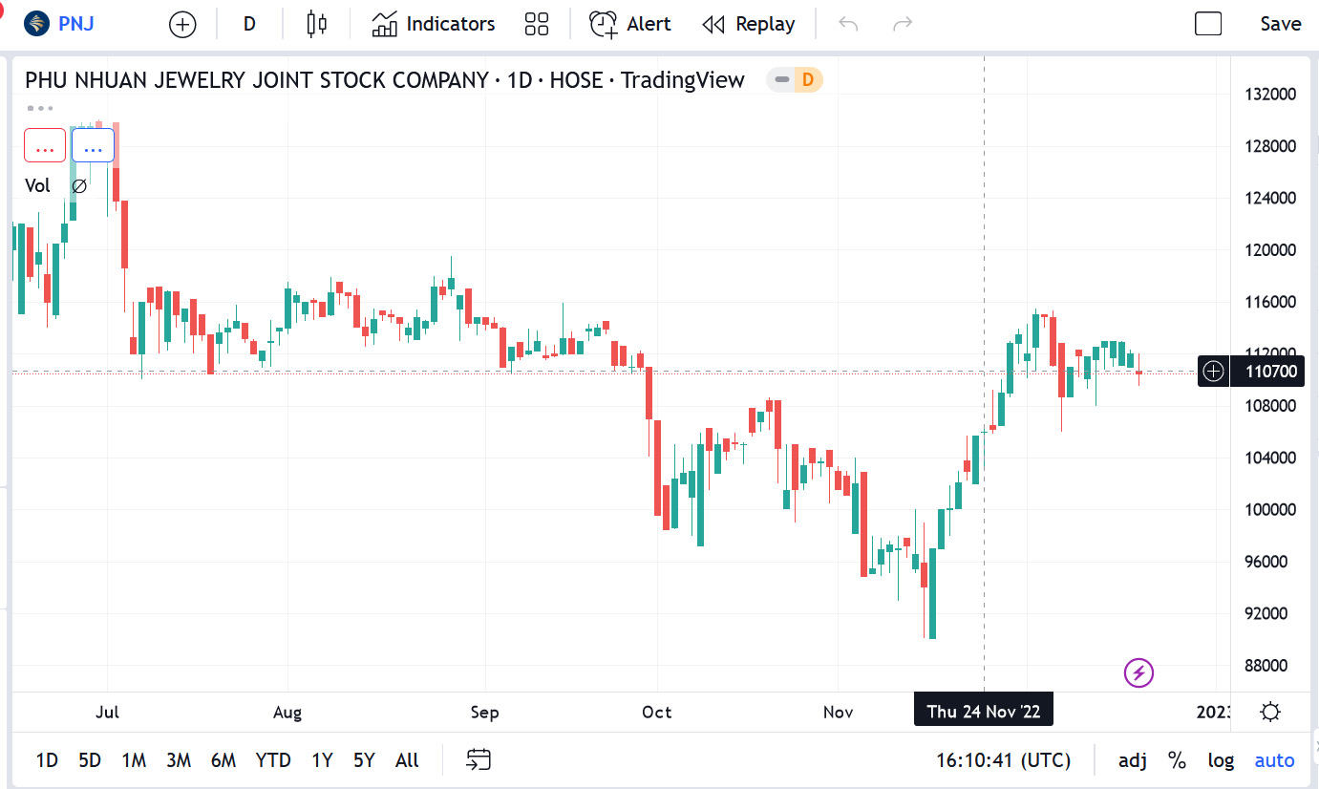Click the fullscreen rectangle icon
Image resolution: width=1319 pixels, height=789 pixels.
pos(1208,24)
